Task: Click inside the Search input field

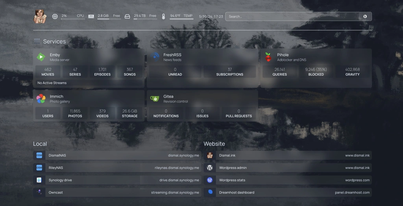Action: tap(292, 17)
